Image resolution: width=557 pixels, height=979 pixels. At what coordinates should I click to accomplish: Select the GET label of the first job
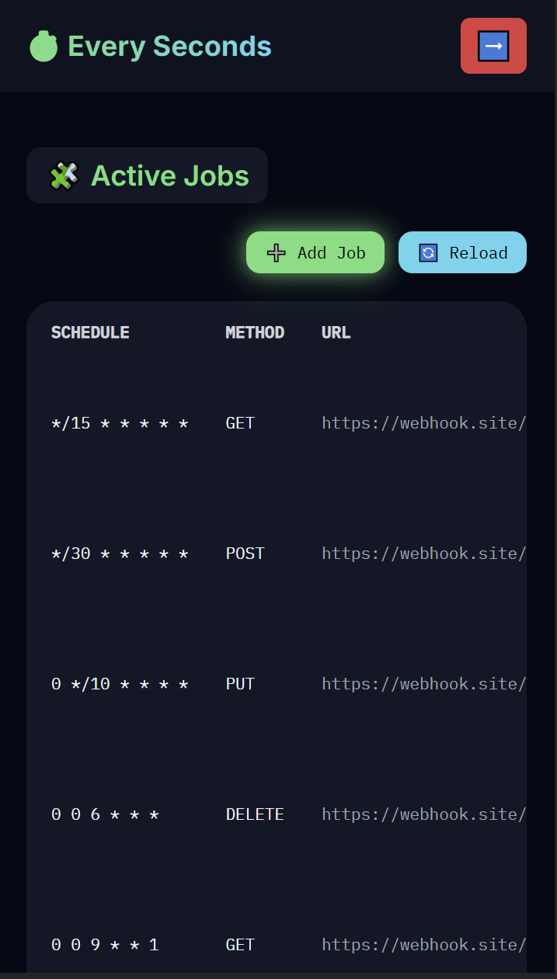(x=239, y=422)
